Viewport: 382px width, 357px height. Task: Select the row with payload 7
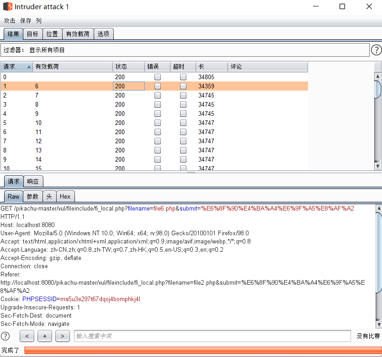click(x=154, y=95)
